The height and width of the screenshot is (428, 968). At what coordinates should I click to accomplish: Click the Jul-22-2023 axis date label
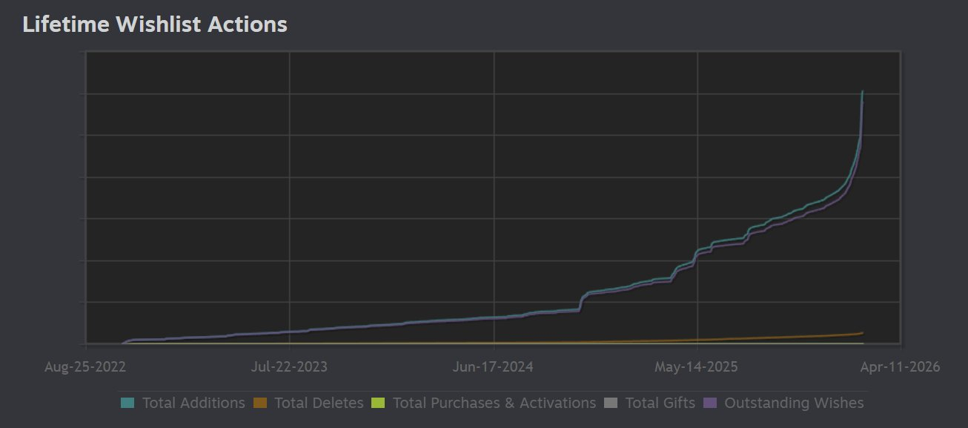[289, 366]
